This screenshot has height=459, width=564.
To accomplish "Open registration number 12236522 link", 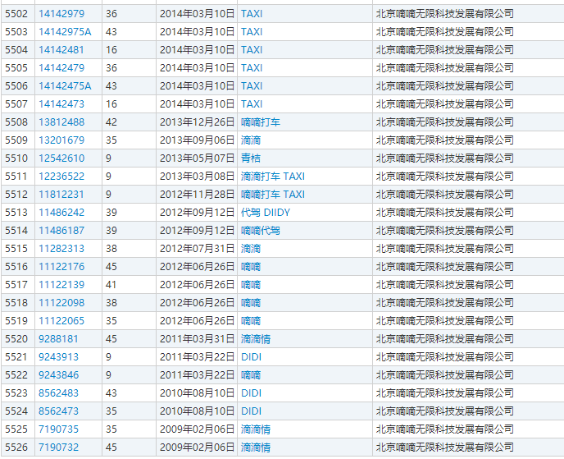I will click(61, 177).
